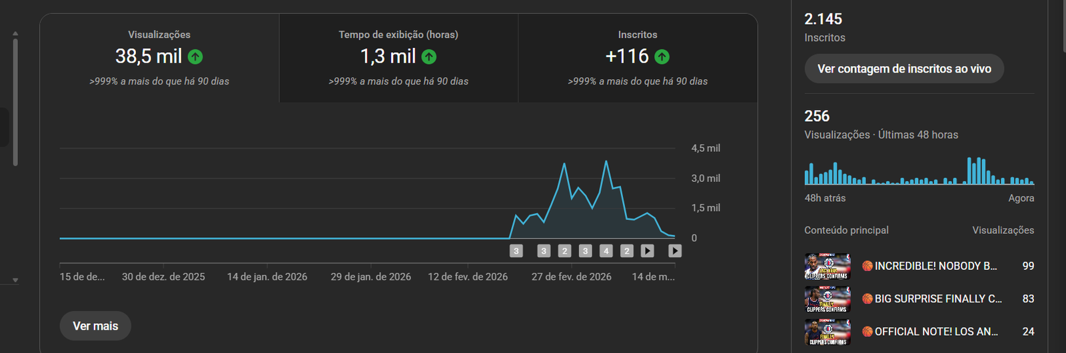This screenshot has height=353, width=1066.
Task: Open thumbnail of OFFICIAL NOTE! LOS AN... video
Action: [x=827, y=332]
